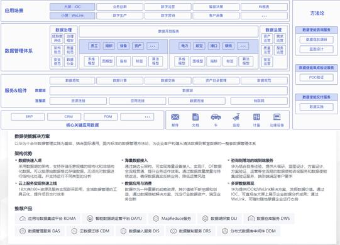Click the 应用场景 row label
340x245 pixels.
(x=14, y=11)
